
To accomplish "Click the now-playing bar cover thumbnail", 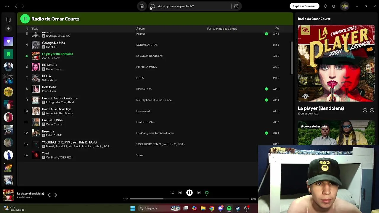I will (x=8, y=195).
